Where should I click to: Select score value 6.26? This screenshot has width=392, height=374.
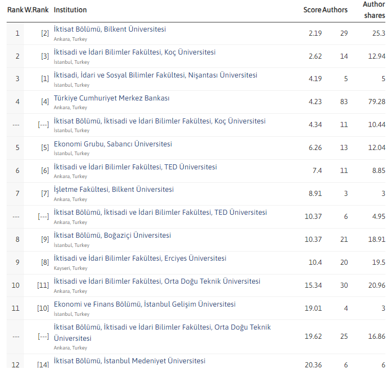pos(315,147)
